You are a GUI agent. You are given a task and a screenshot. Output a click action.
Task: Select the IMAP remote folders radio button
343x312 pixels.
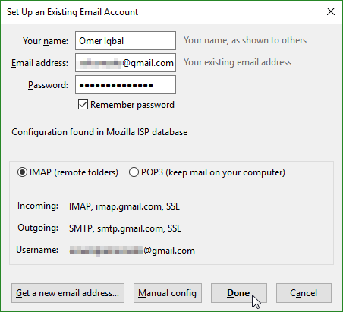coord(22,172)
